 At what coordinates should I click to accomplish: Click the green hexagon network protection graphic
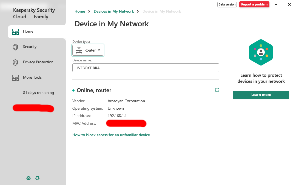click(x=261, y=52)
